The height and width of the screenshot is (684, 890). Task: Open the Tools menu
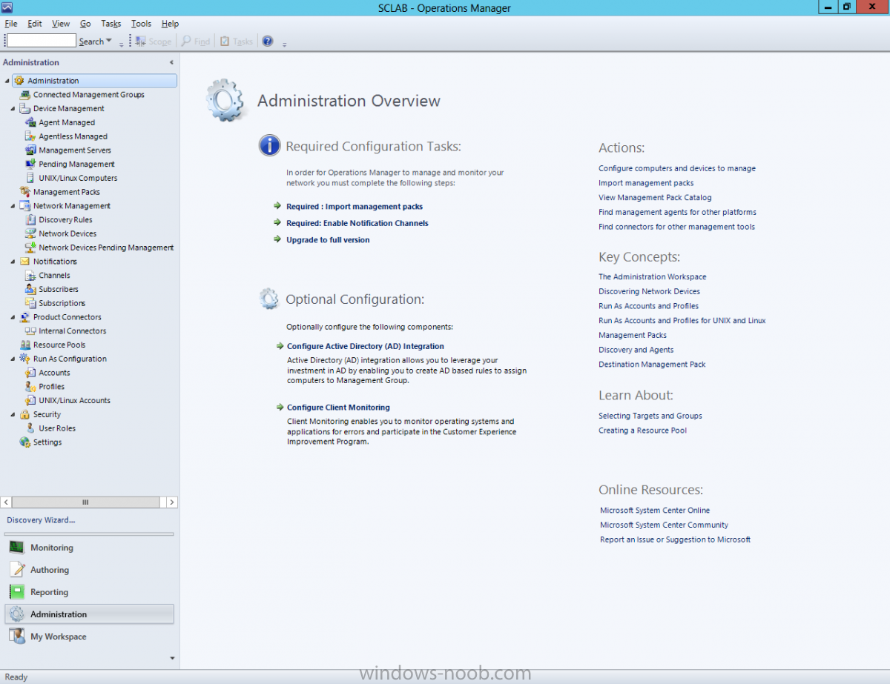coord(141,24)
